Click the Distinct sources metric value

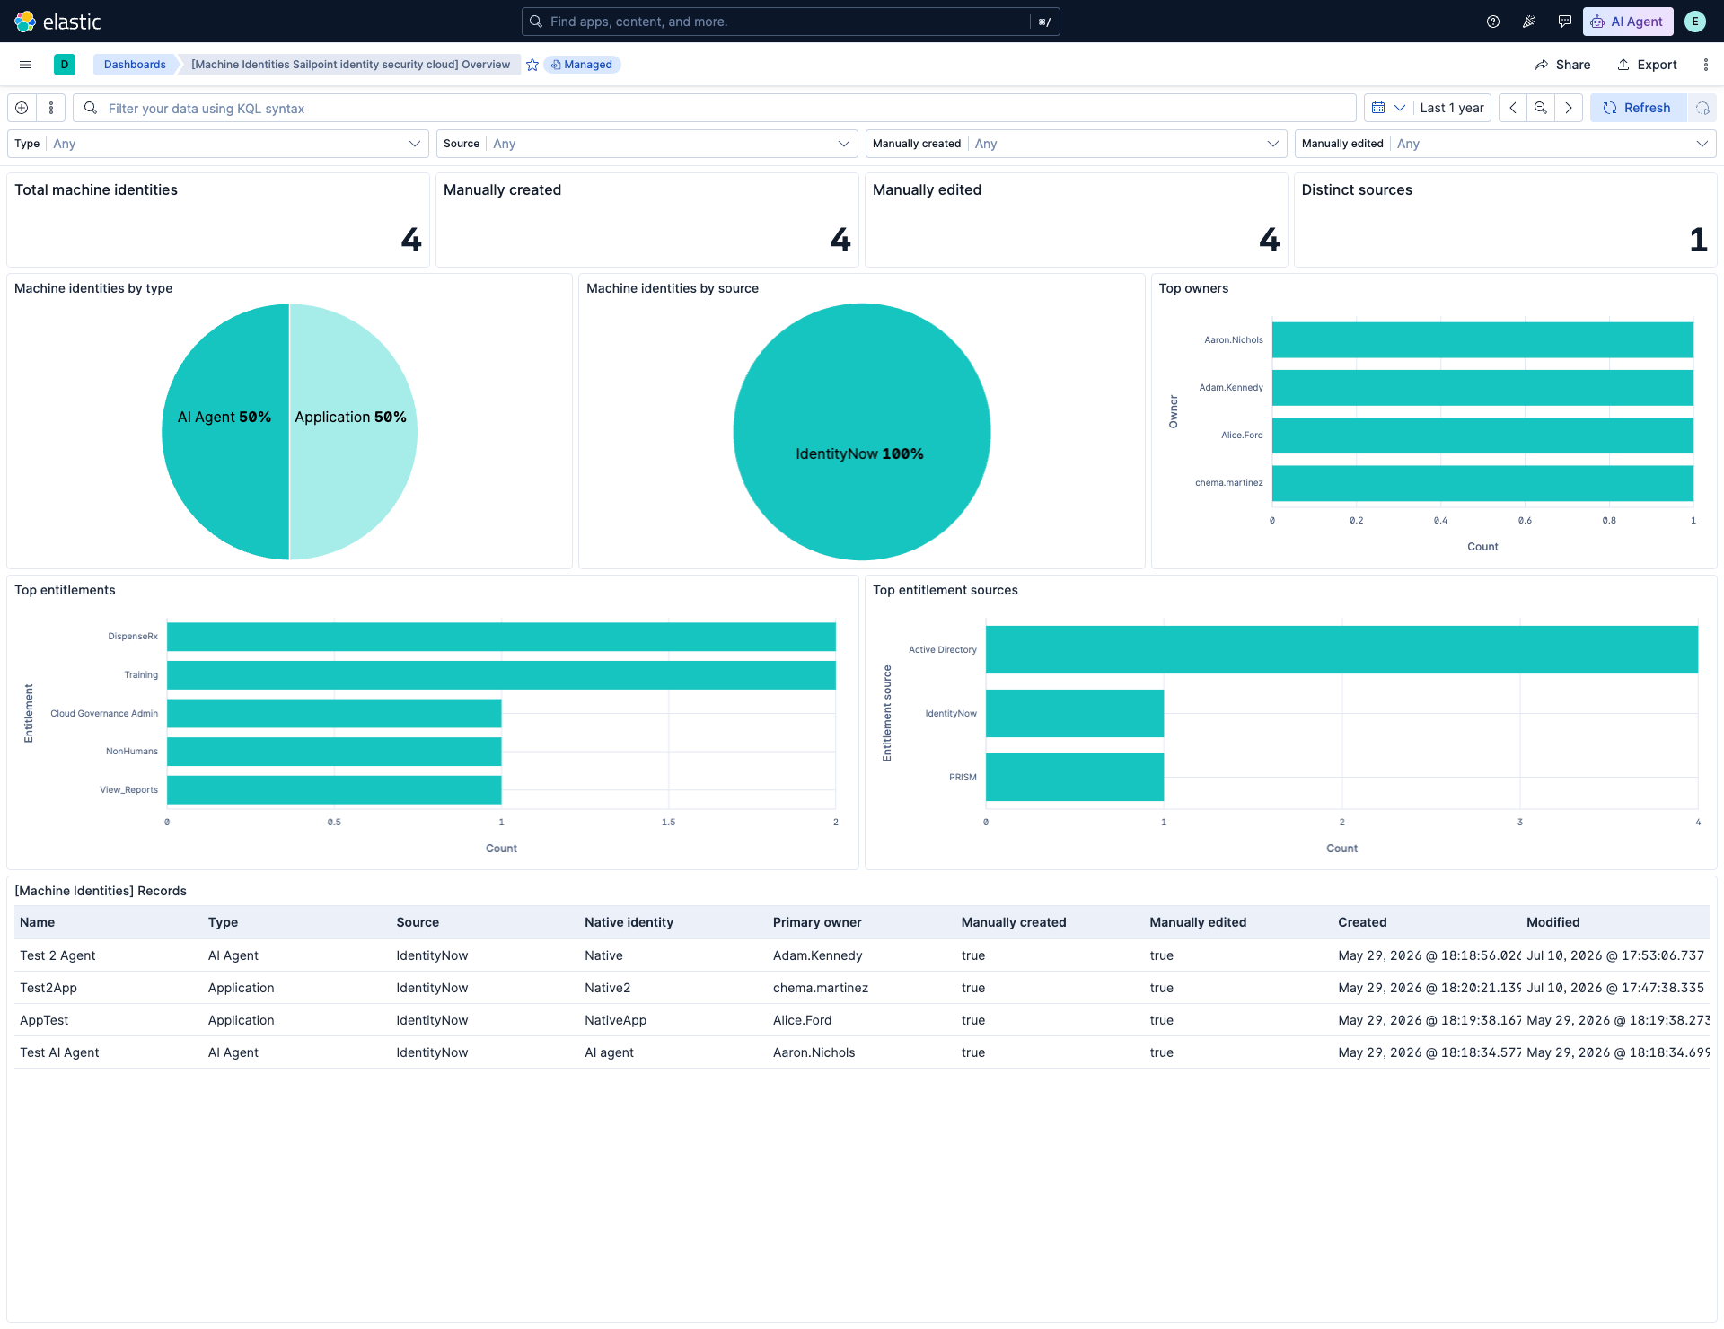[x=1699, y=240]
